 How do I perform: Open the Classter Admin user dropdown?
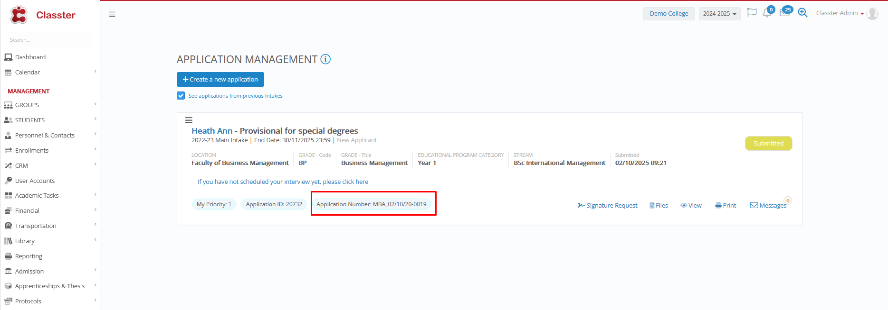(x=840, y=13)
